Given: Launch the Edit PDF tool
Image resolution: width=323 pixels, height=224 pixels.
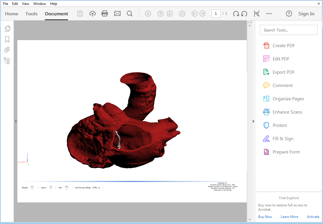Looking at the screenshot, I should 276,59.
